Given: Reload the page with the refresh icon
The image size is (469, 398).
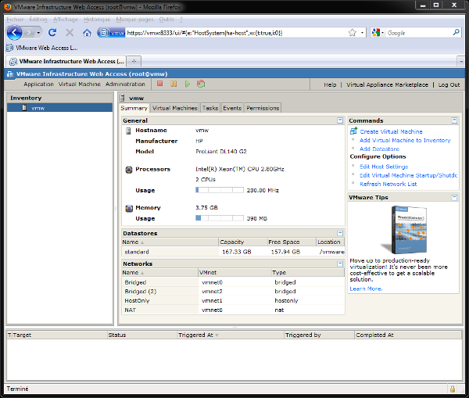Looking at the screenshot, I should coord(52,32).
